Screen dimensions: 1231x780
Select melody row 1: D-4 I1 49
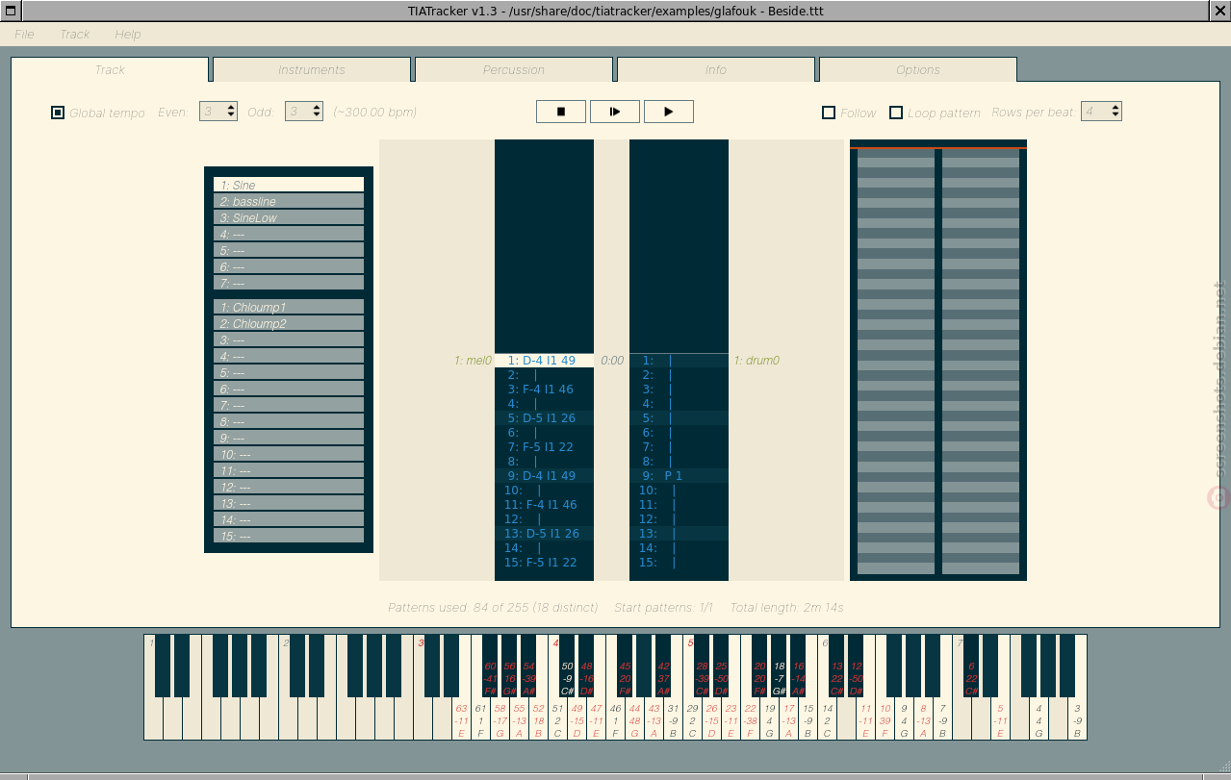(544, 361)
